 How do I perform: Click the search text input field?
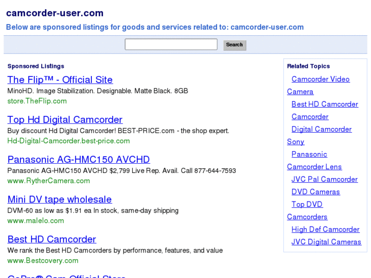[x=171, y=44]
